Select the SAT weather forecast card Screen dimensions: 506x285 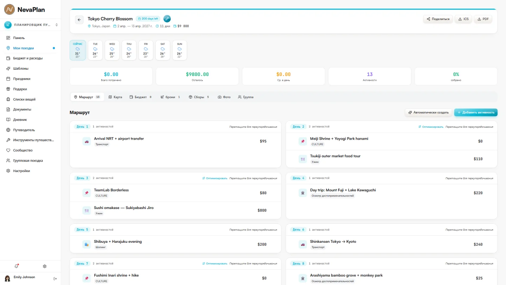coord(163,50)
